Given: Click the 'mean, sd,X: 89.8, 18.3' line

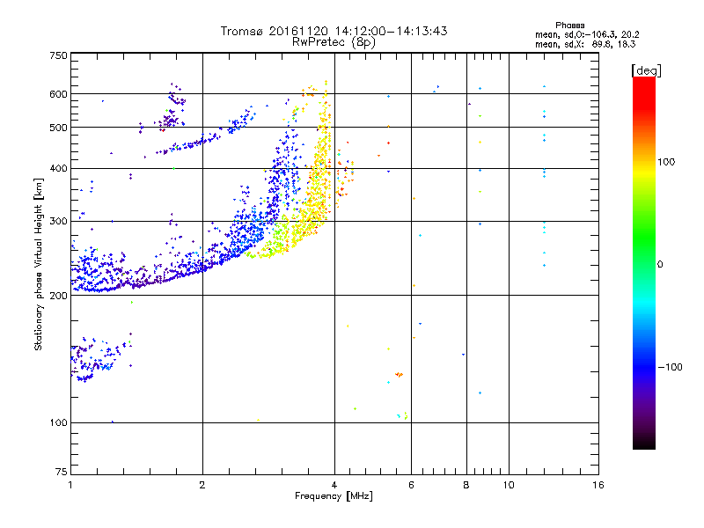Looking at the screenshot, I should 585,44.
